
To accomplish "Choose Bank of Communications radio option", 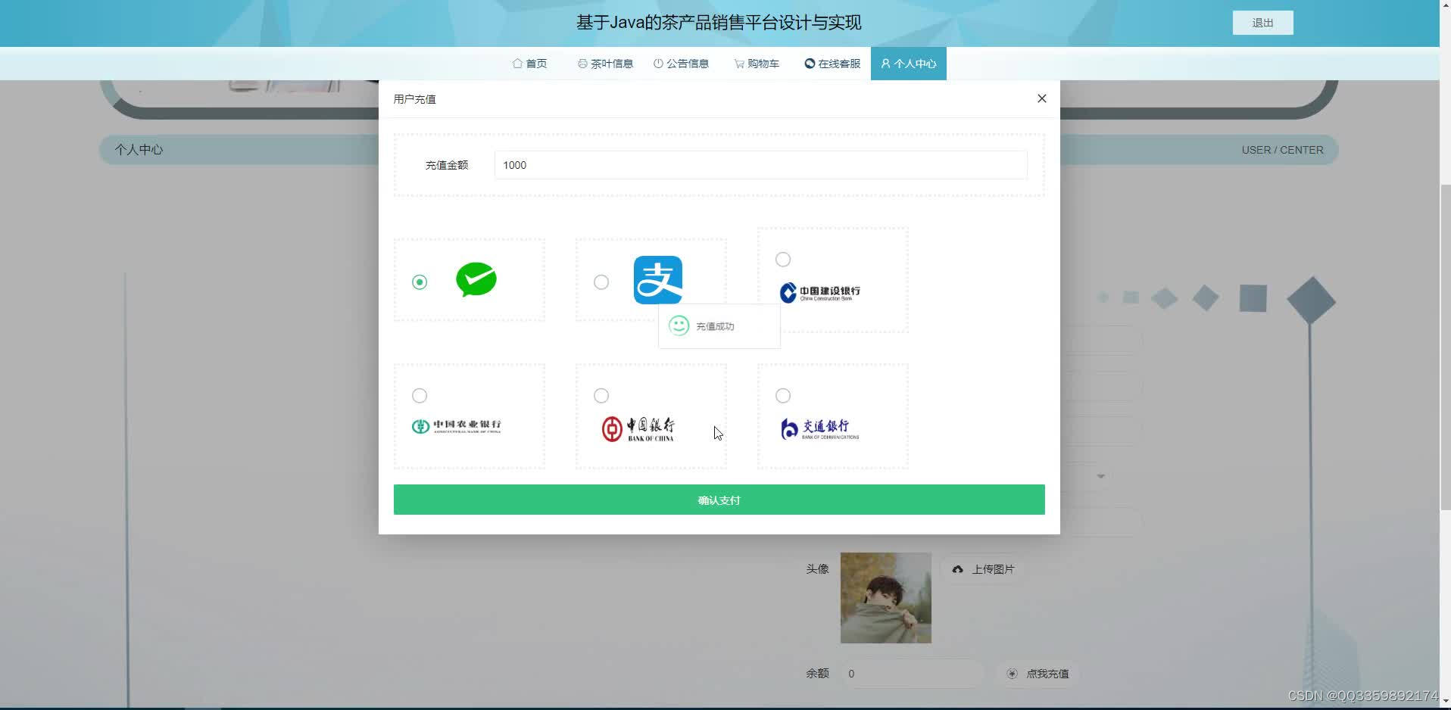I will [783, 395].
